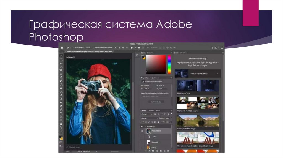This screenshot has height=158, width=283.
Task: Toggle visibility eye of Photographer layer
Action: [142, 131]
